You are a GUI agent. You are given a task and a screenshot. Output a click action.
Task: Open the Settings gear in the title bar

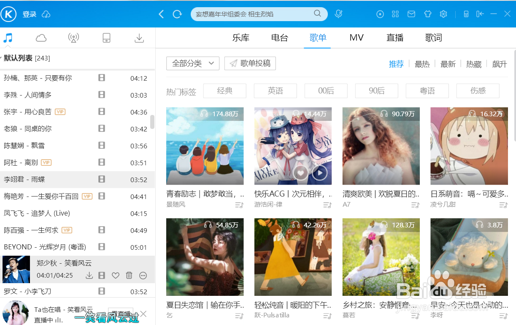point(443,14)
